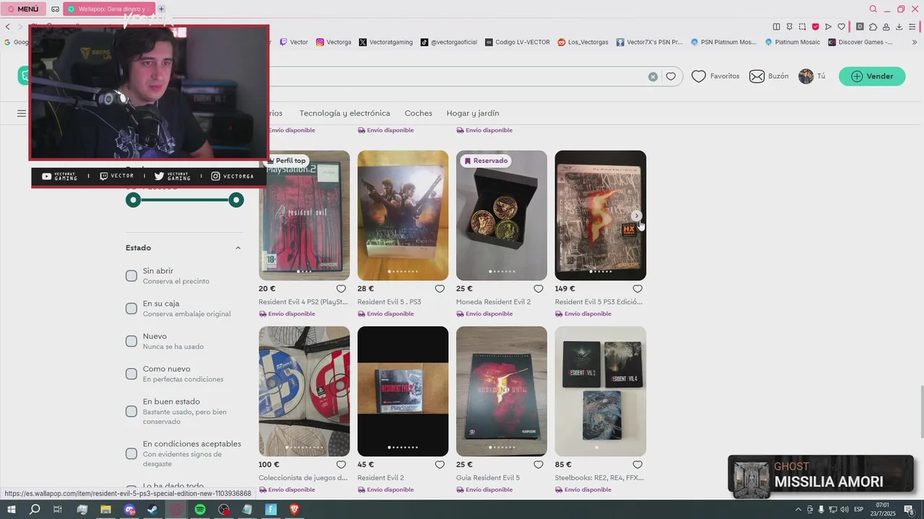Open the extensions cube icon
The height and width of the screenshot is (519, 924).
(873, 27)
